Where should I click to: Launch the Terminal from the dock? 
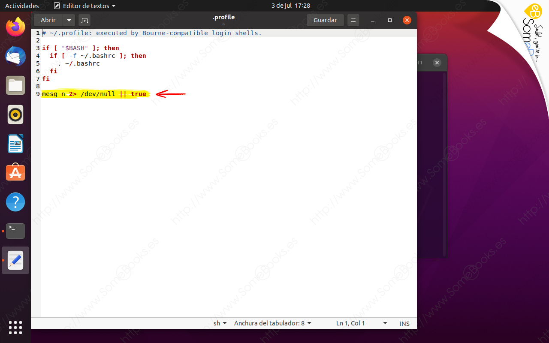[x=15, y=231]
